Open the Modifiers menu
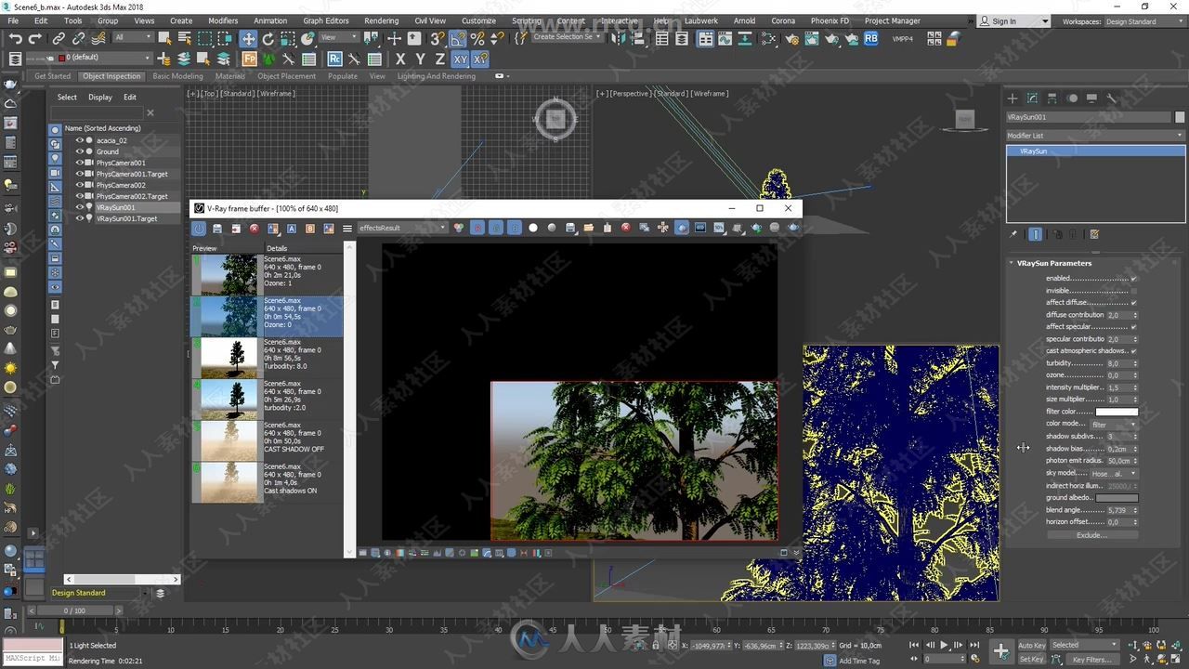 [x=223, y=20]
